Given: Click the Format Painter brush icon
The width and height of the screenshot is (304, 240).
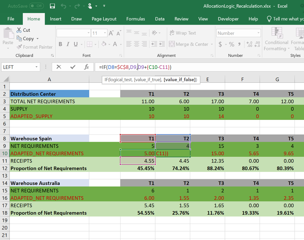Looking at the screenshot, I should [19, 47].
